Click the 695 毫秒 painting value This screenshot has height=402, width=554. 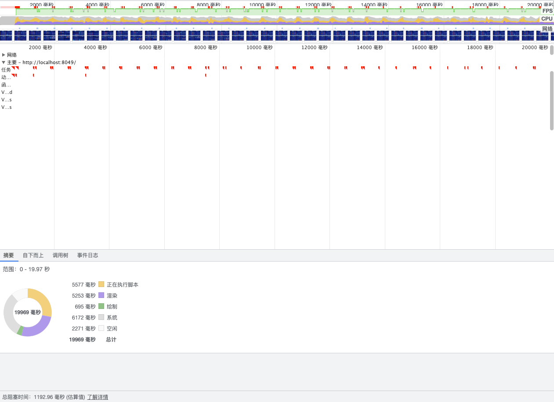[85, 306]
